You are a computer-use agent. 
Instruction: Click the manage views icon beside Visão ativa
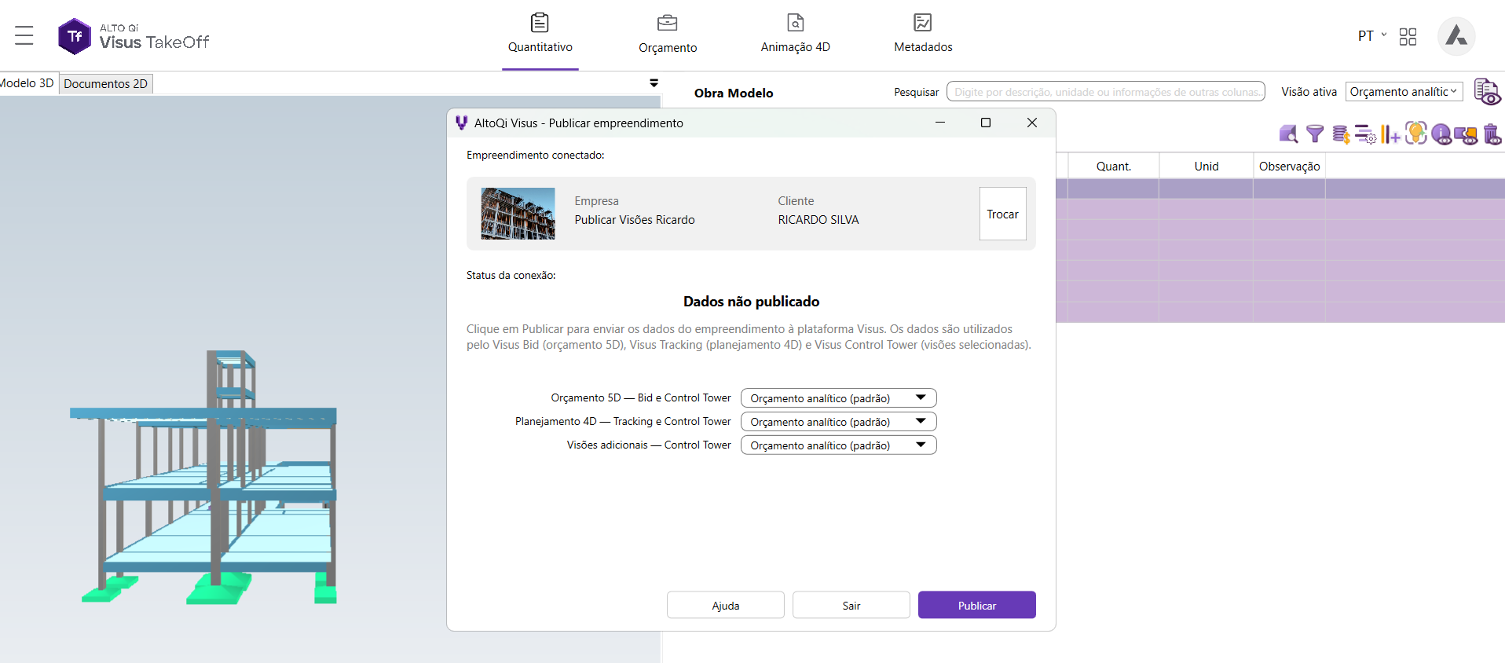(x=1488, y=92)
